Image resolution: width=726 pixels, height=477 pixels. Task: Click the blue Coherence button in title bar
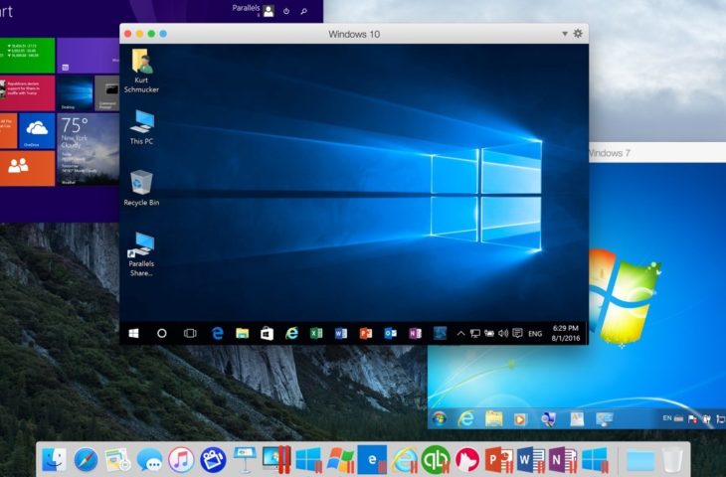tap(163, 34)
